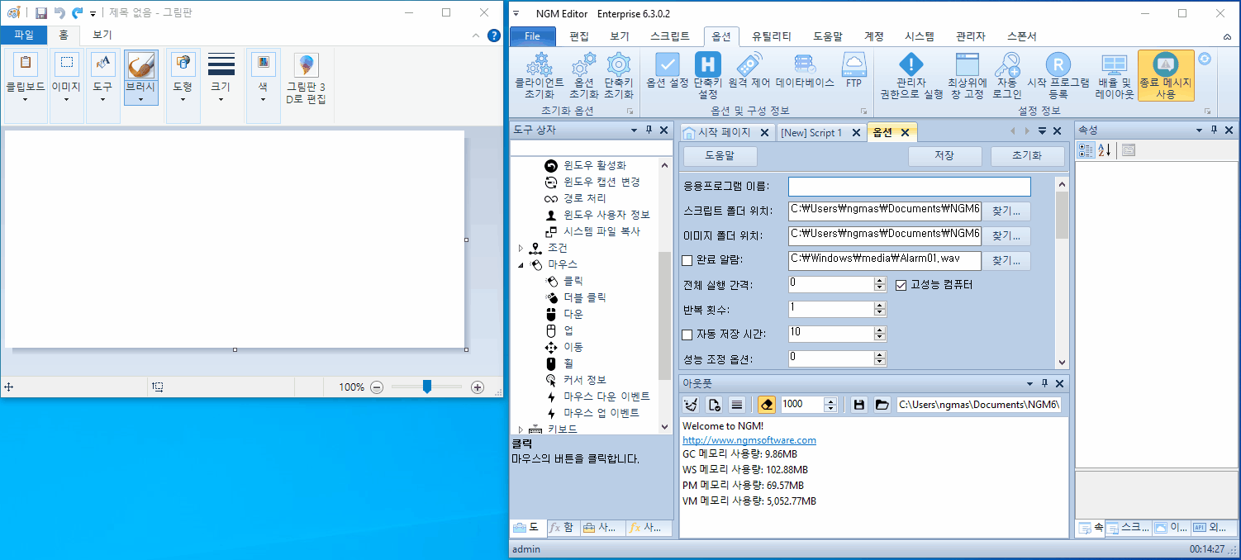Toggle eraser icon in 아웃풋 toolbar

[x=766, y=405]
